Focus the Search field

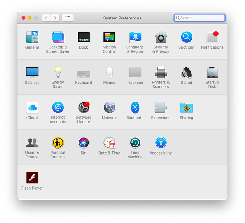pos(199,18)
